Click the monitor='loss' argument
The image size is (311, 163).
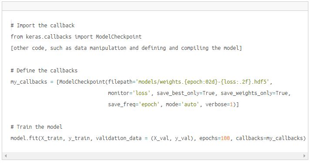(129, 93)
